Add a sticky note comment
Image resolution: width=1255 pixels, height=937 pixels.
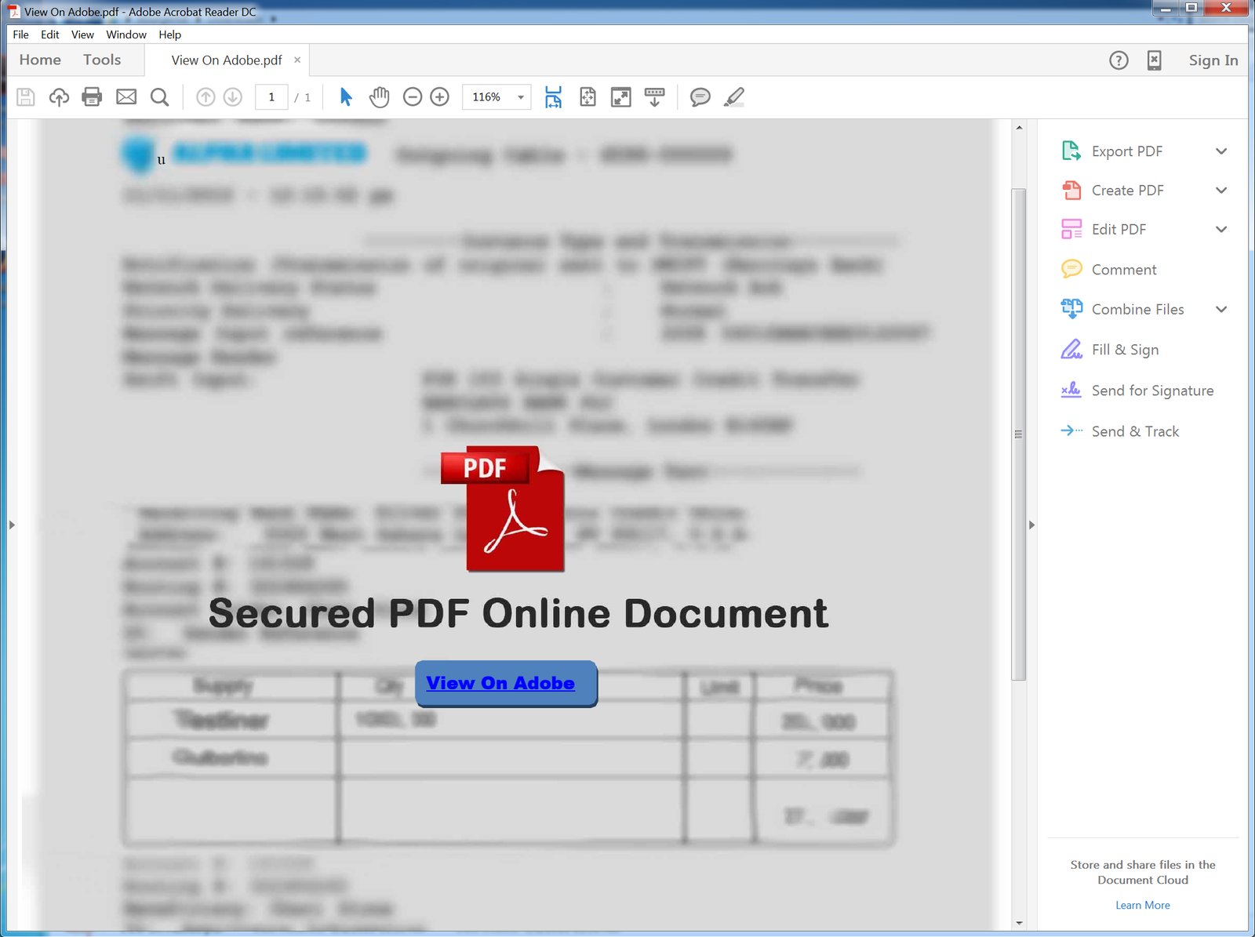pos(700,96)
